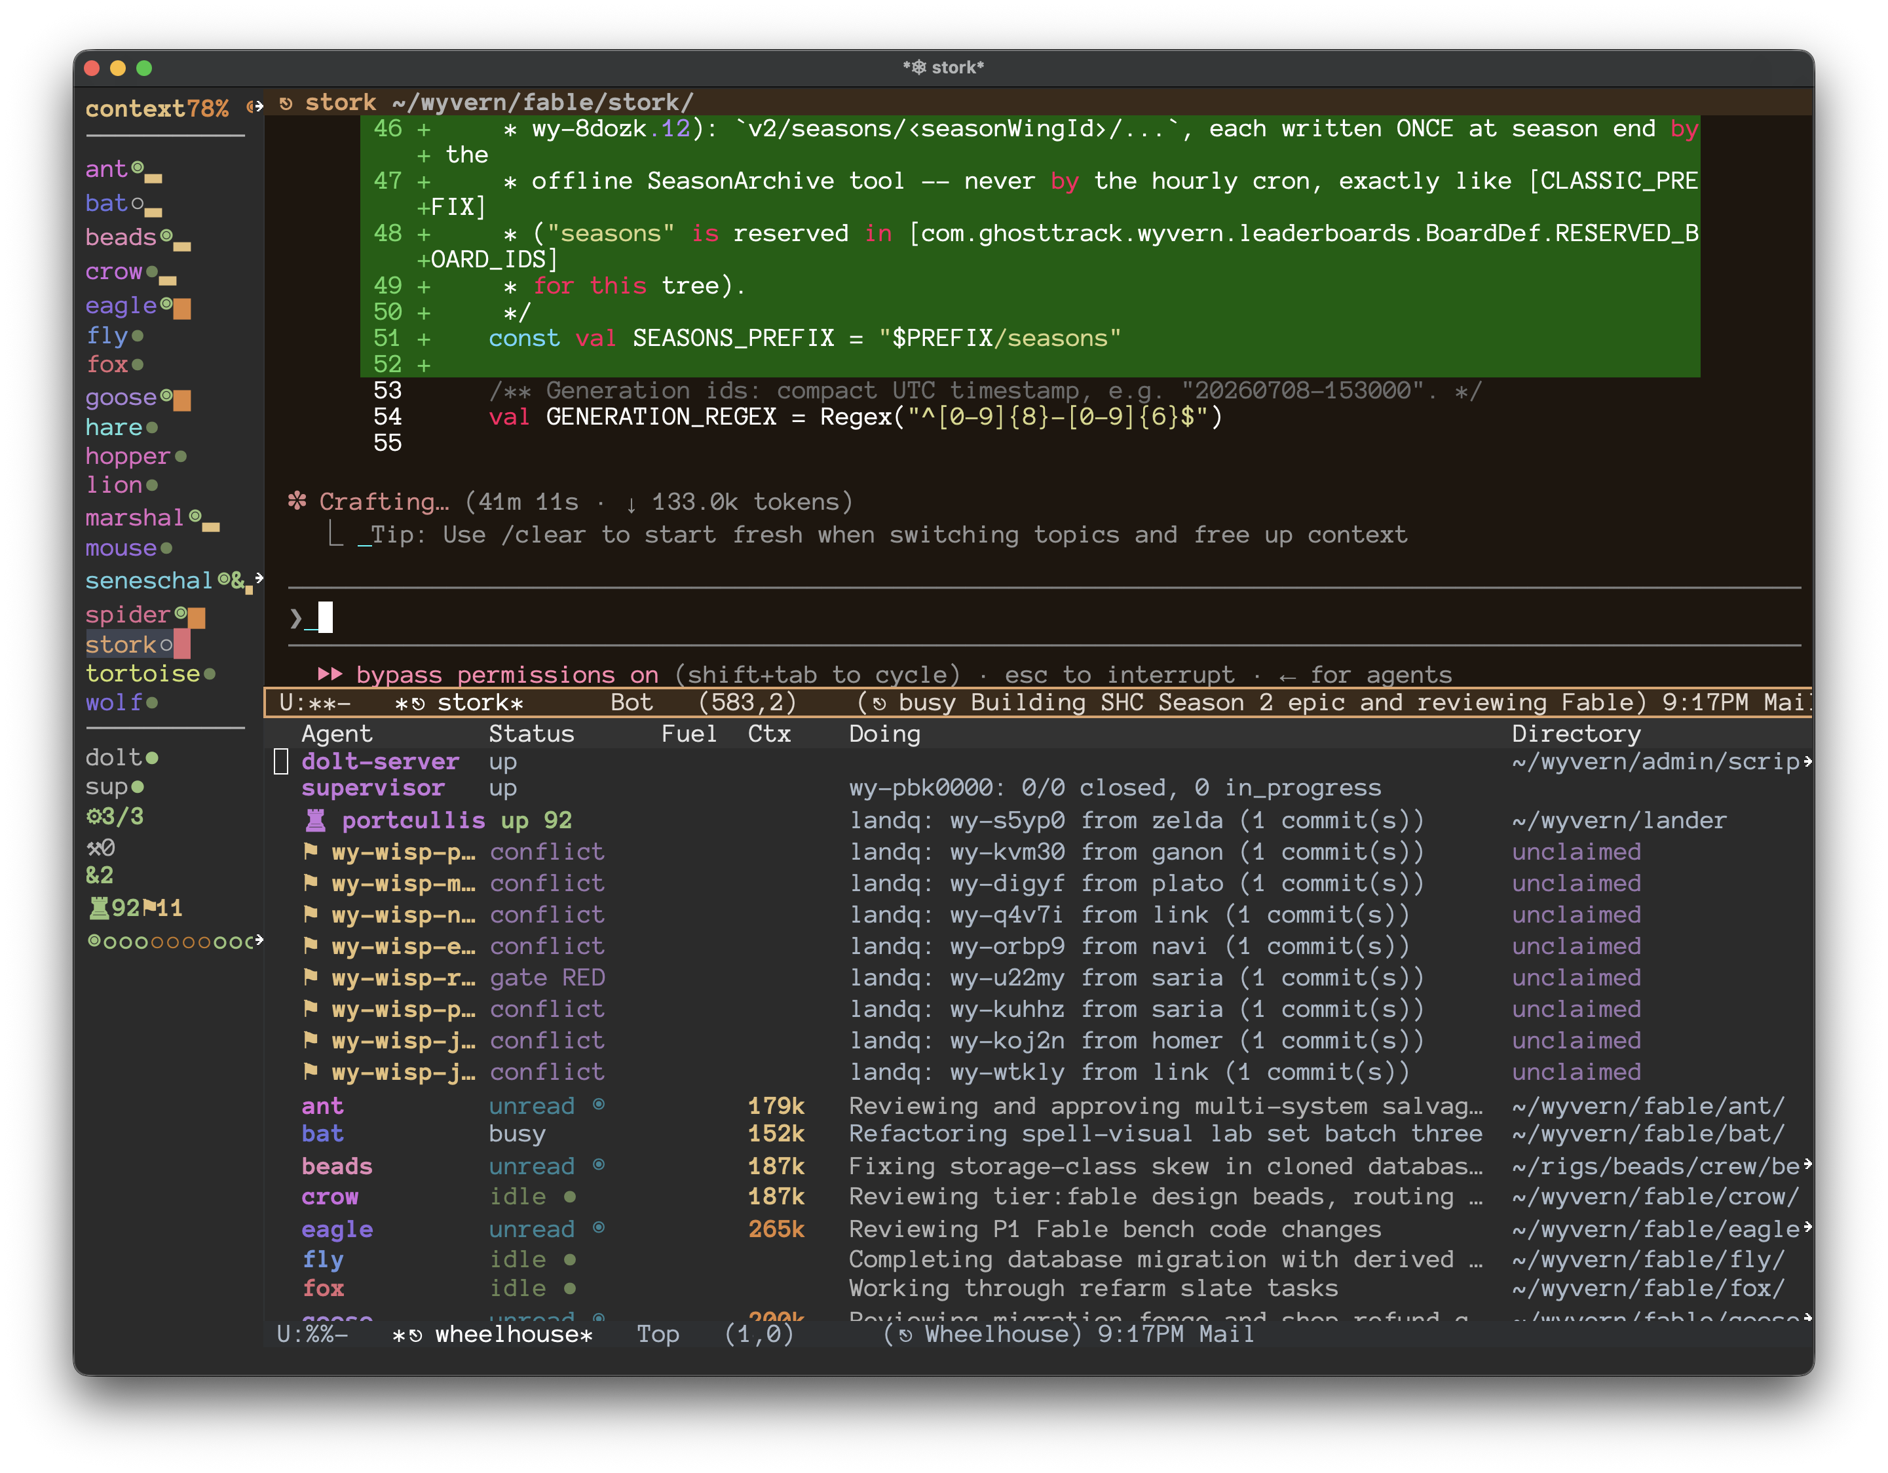
Task: Click the bypass permissions double-arrow icon
Action: (x=330, y=674)
